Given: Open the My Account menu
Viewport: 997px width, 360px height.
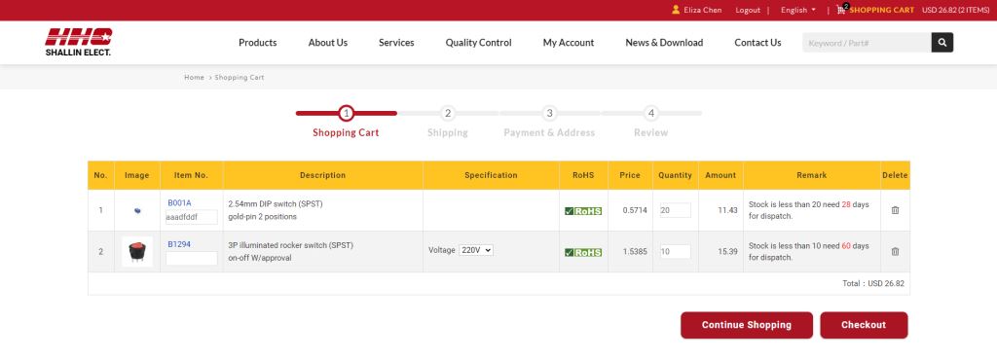Looking at the screenshot, I should pos(569,43).
